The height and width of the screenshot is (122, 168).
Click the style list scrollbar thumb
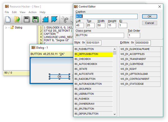pos(115,53)
